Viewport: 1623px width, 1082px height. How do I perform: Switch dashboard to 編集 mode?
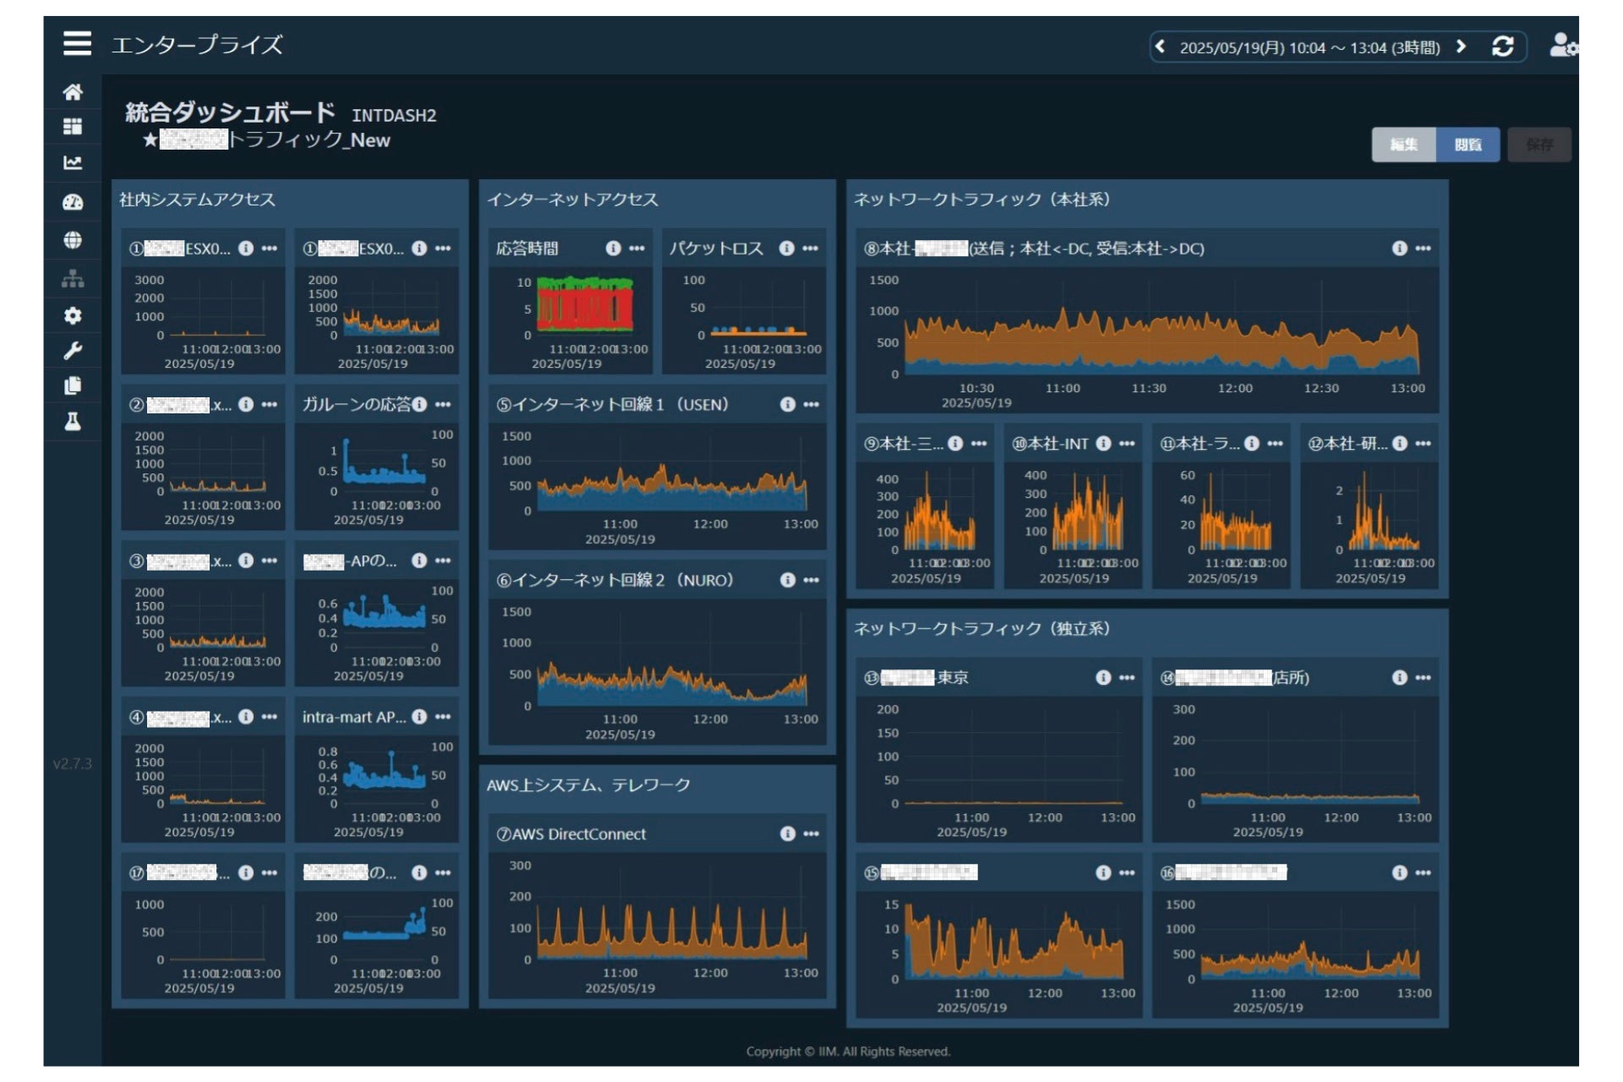(x=1403, y=145)
